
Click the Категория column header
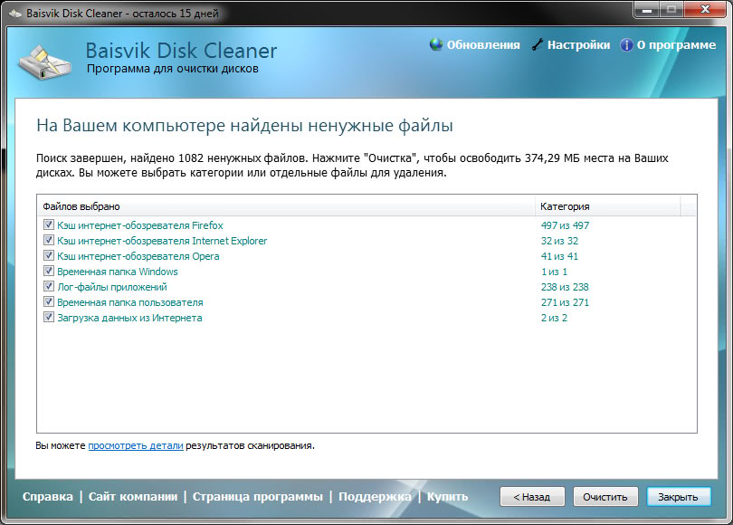(608, 206)
